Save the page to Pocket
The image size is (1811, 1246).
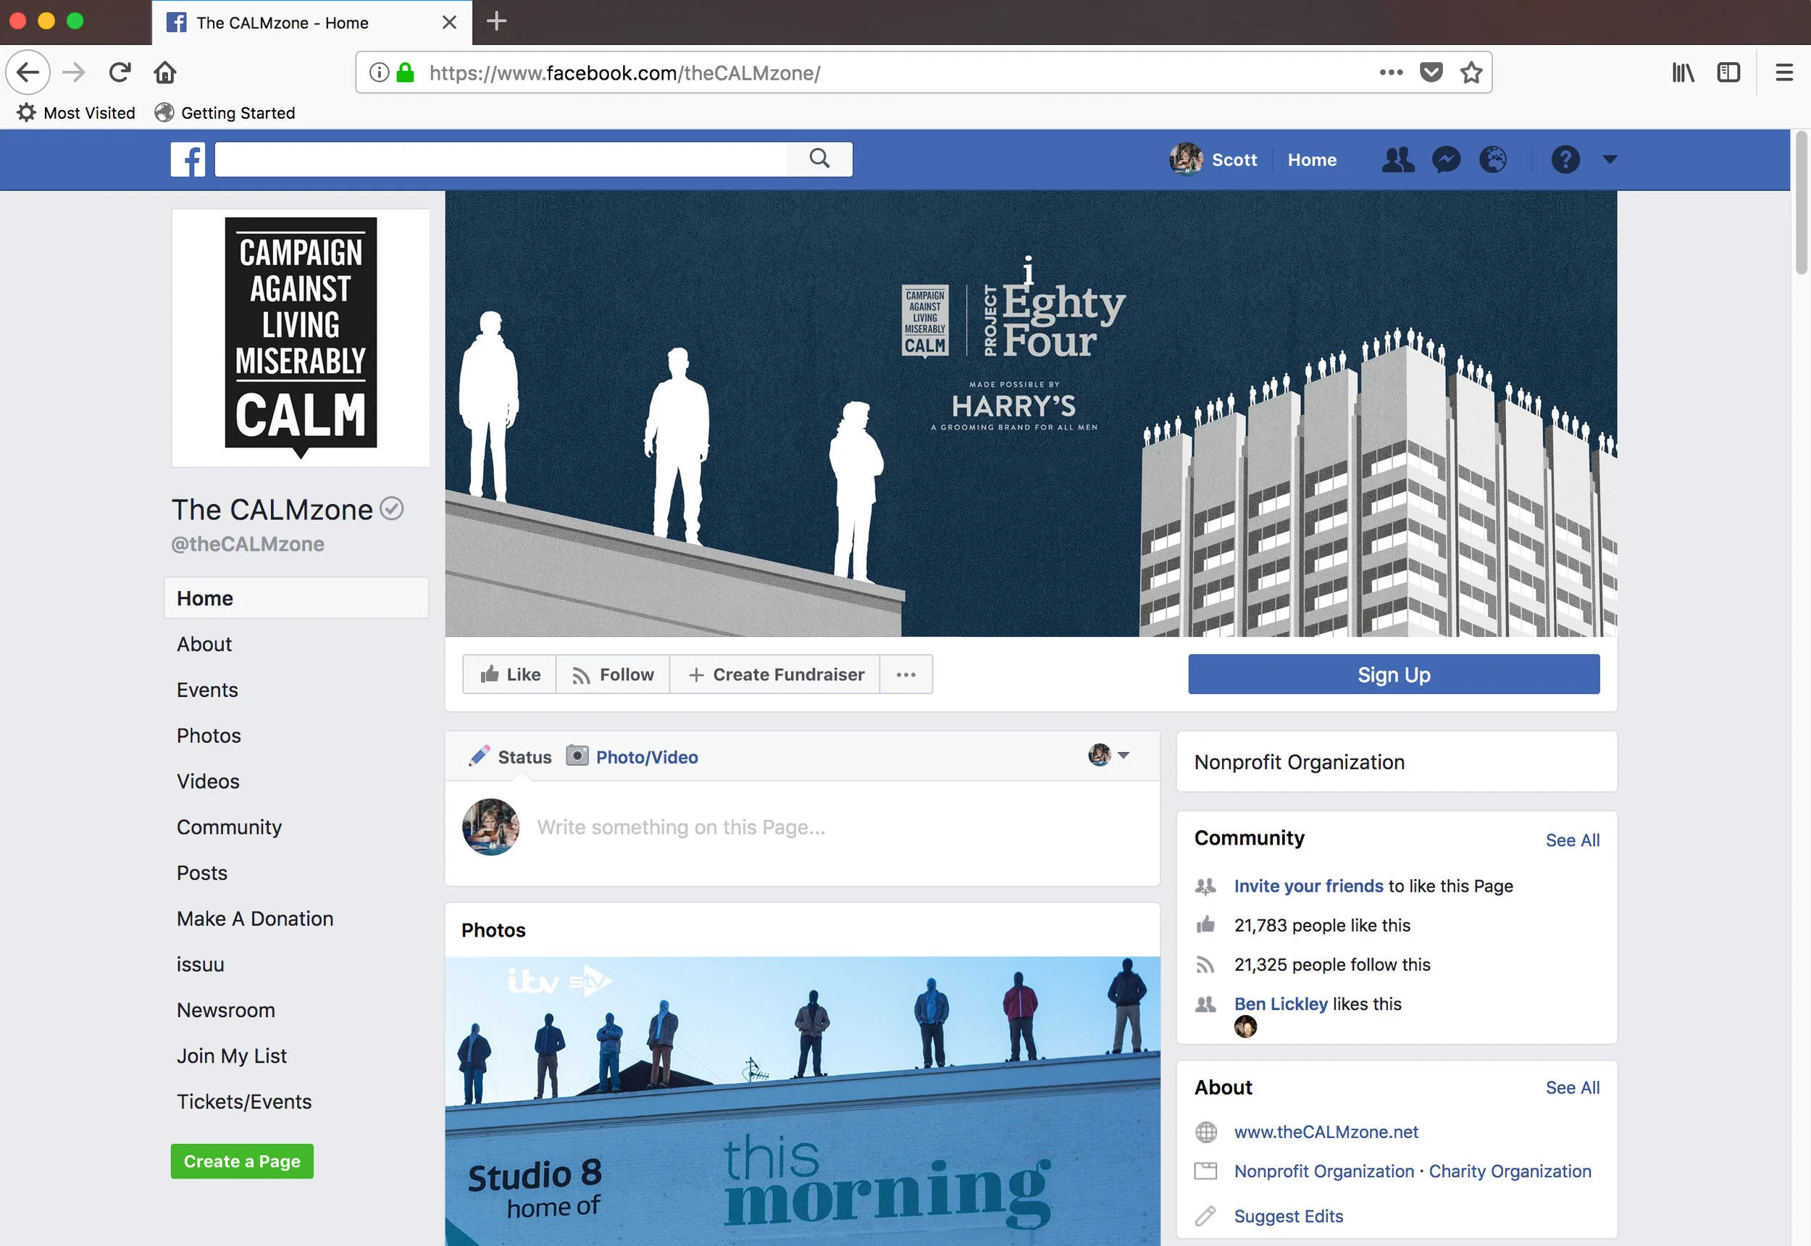[1431, 72]
